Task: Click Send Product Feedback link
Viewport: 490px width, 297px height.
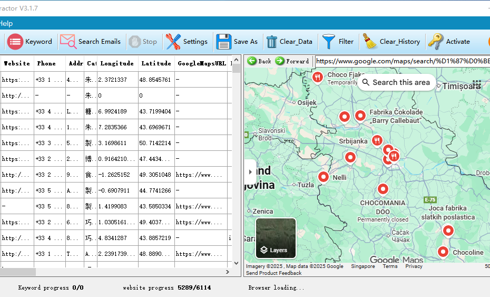Action: point(273,273)
